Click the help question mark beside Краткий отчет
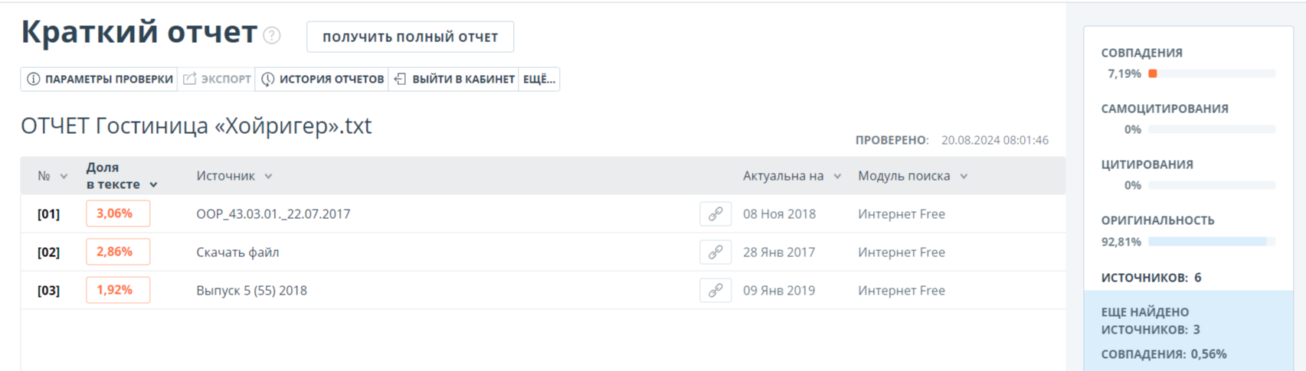This screenshot has height=371, width=1306. (271, 35)
